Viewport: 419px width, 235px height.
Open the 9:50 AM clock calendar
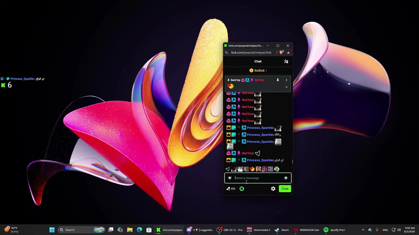click(410, 230)
